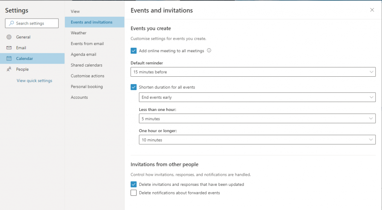Image resolution: width=382 pixels, height=210 pixels.
Task: Select Events and invitations section
Action: pos(94,22)
